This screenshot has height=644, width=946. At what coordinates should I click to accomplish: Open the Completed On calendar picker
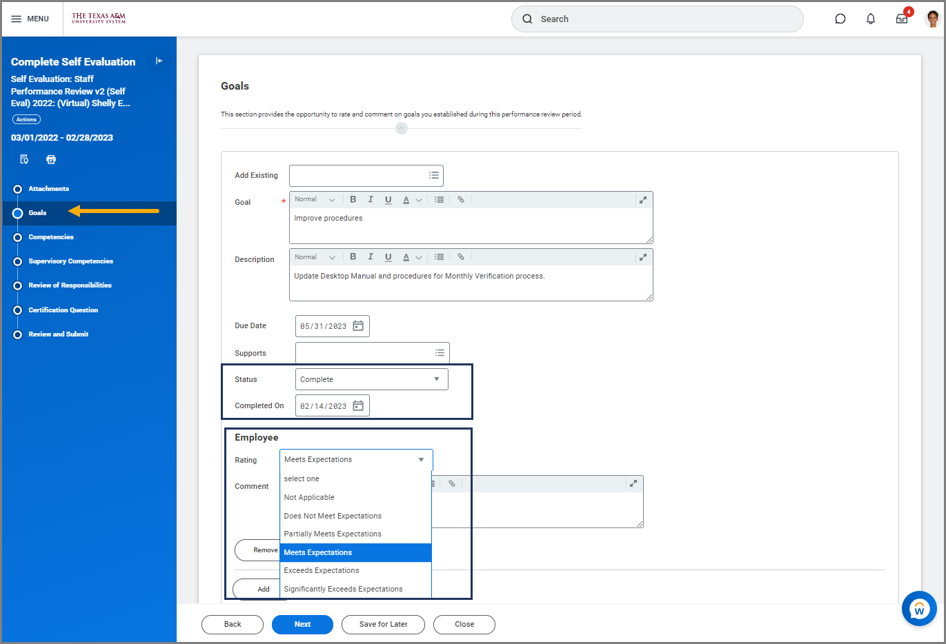click(358, 405)
